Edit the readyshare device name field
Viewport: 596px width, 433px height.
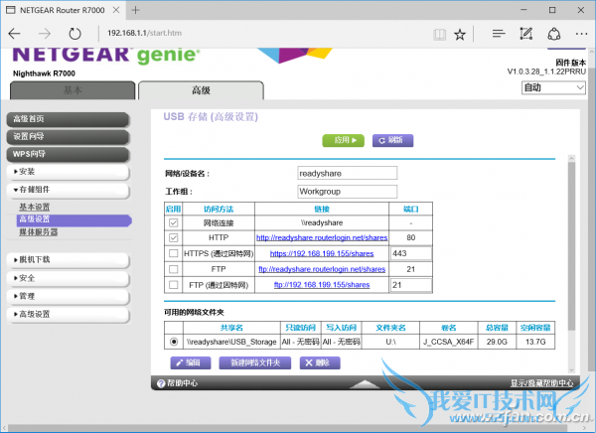[348, 173]
